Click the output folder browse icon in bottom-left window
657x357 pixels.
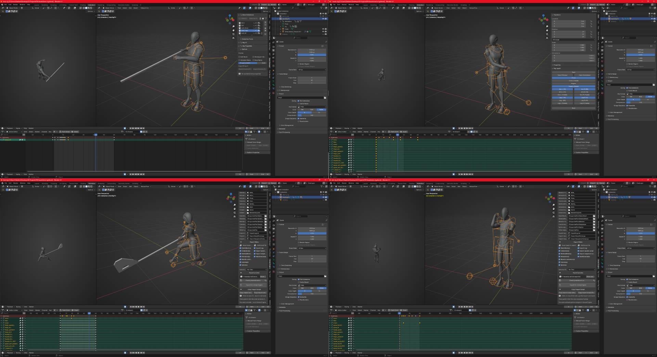tap(325, 276)
